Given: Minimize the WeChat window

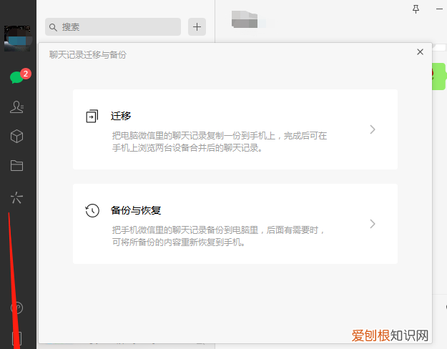Looking at the screenshot, I should pos(439,9).
